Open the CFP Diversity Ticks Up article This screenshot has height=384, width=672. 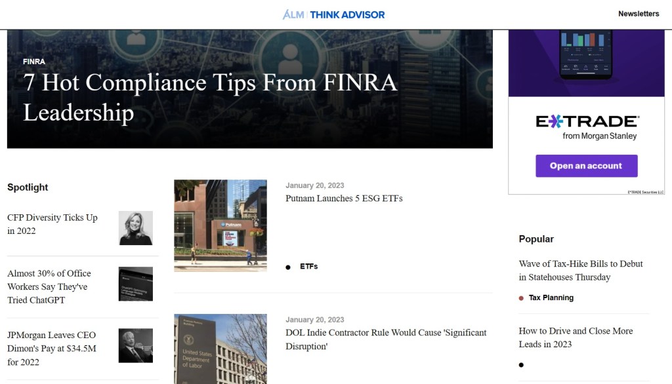tap(52, 224)
